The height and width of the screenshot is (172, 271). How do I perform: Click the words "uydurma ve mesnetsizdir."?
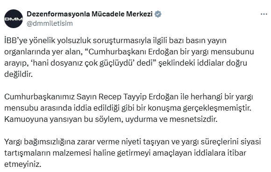point(171,120)
